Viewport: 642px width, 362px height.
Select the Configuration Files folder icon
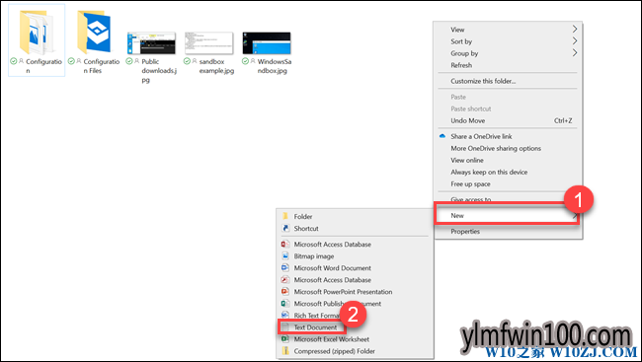pyautogui.click(x=94, y=33)
